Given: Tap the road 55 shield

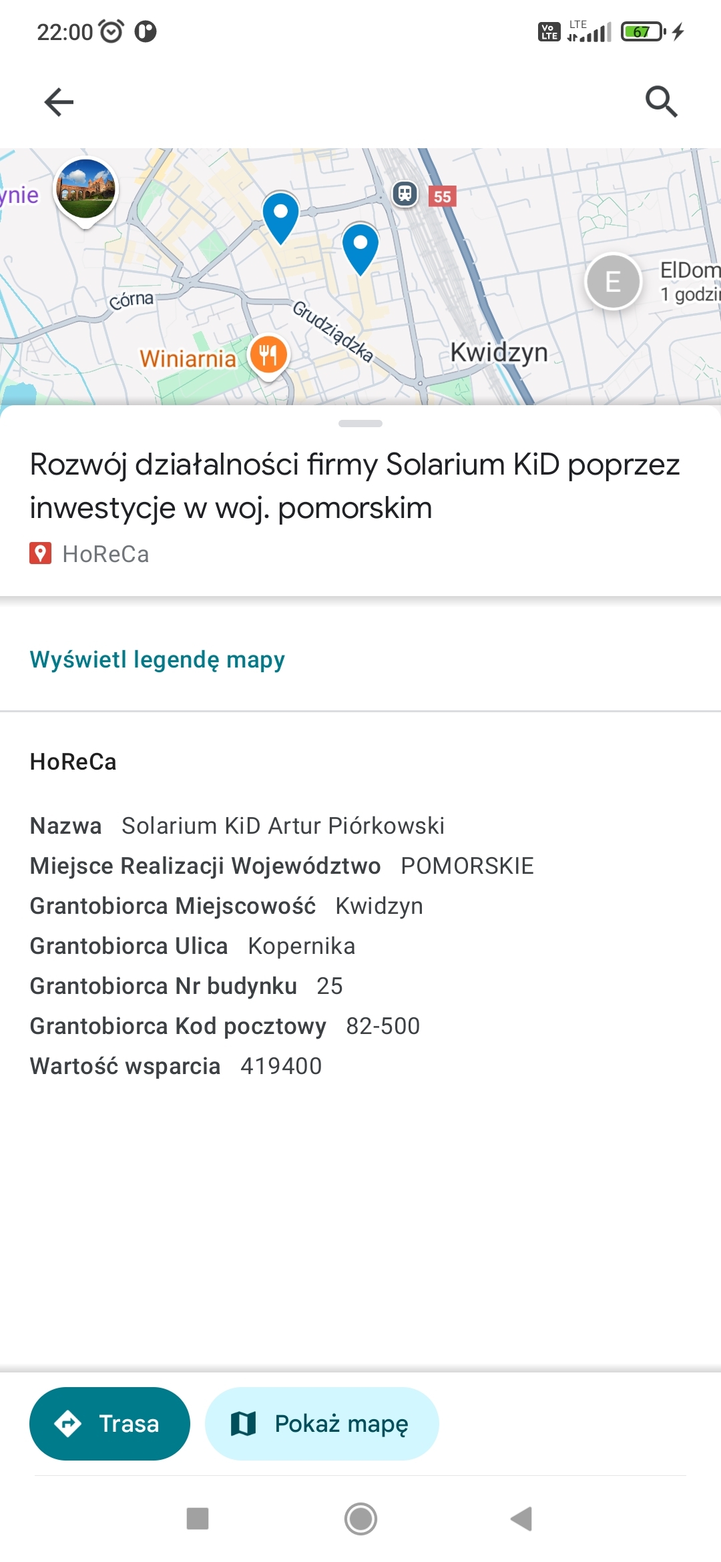Looking at the screenshot, I should (x=442, y=196).
